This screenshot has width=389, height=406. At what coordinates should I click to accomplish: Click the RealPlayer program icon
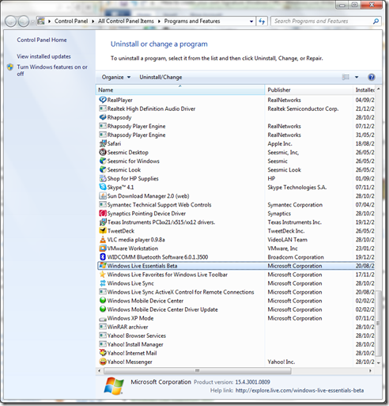click(x=103, y=100)
